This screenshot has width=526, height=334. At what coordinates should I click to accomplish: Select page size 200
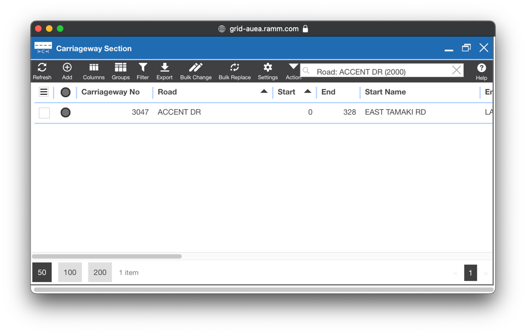100,272
